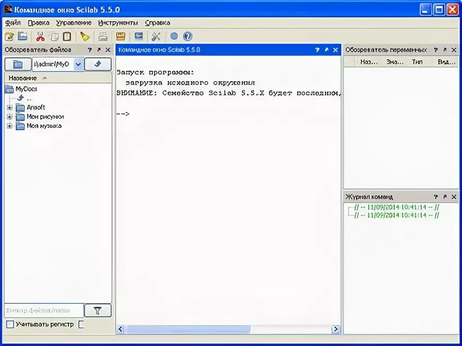The width and height of the screenshot is (462, 346).
Task: Open the Управление menu
Action: tap(74, 23)
